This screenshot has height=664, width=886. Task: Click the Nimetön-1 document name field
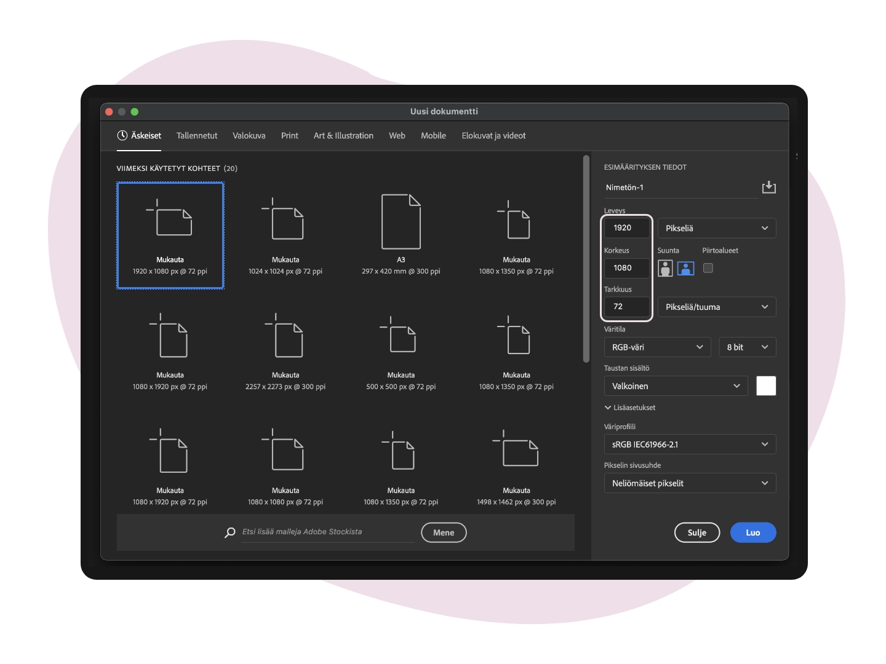[681, 188]
